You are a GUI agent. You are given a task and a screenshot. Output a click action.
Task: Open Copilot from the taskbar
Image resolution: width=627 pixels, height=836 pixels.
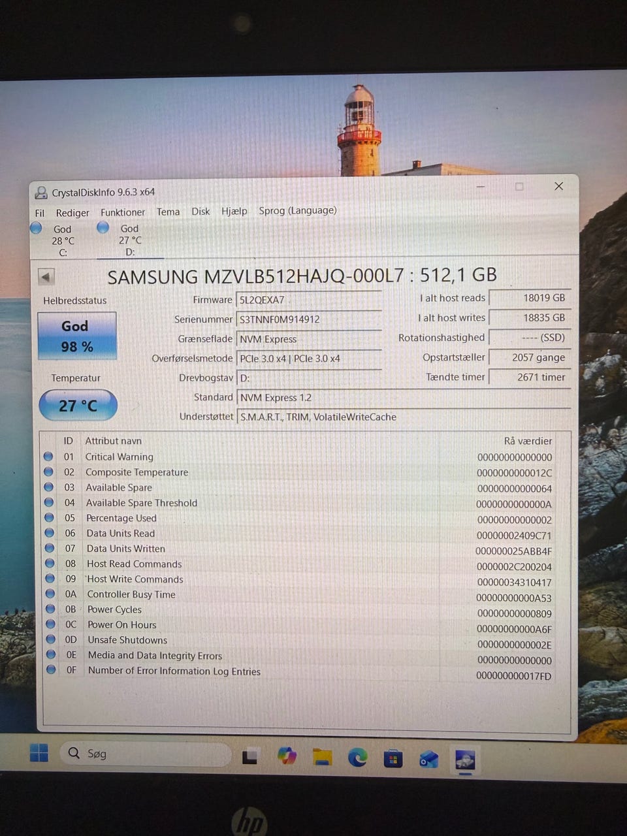[x=287, y=756]
